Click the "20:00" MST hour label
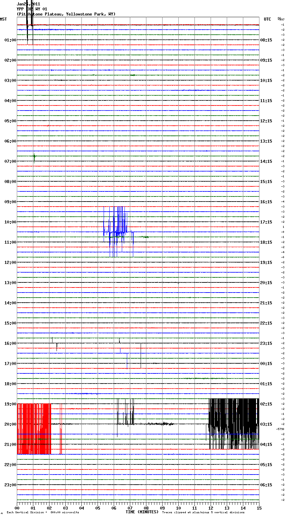 click(10, 424)
